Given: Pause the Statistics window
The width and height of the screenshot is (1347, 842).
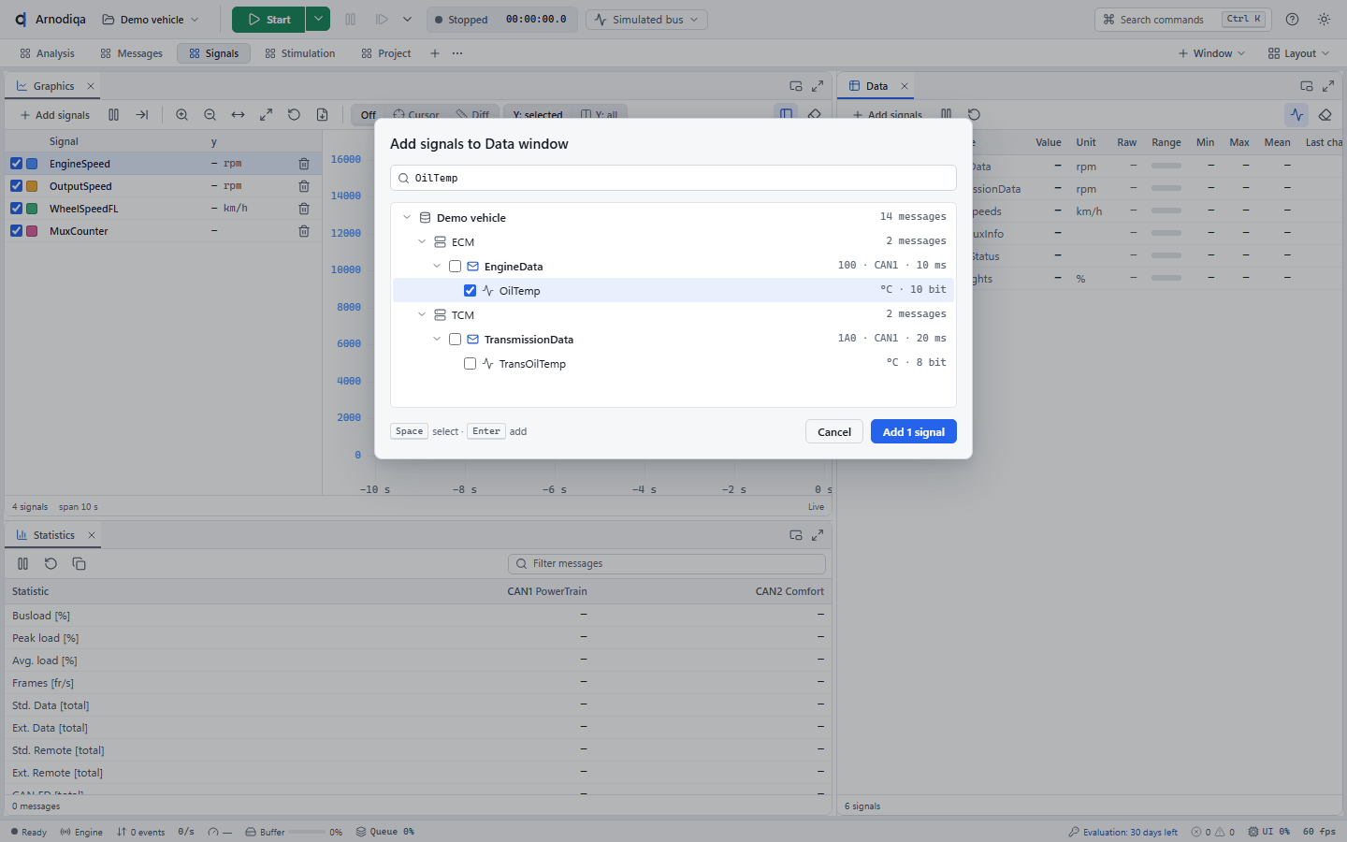Looking at the screenshot, I should point(22,564).
